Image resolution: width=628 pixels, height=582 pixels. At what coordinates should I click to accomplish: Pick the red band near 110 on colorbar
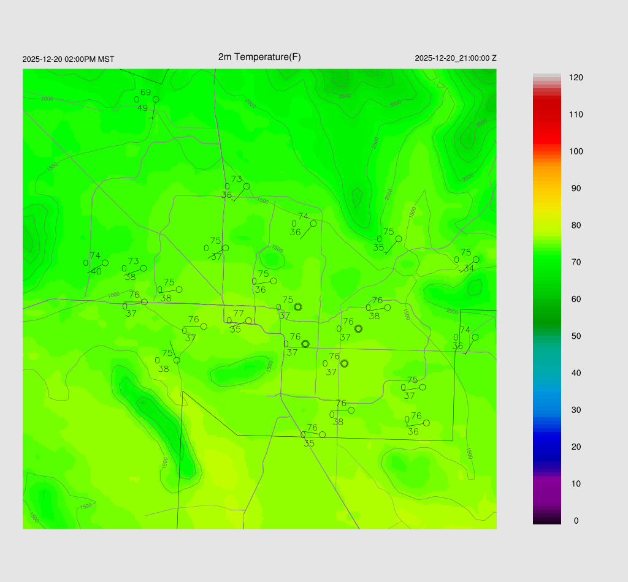pos(546,115)
